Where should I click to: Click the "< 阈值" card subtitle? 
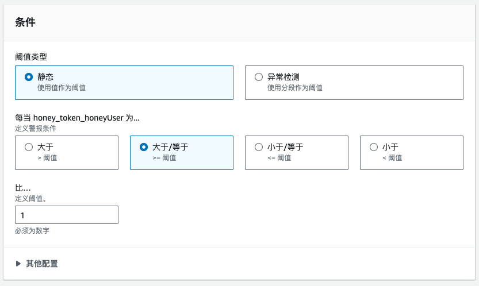(x=392, y=158)
